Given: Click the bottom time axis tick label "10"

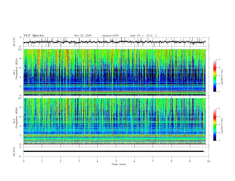Looking at the screenshot, I should (x=209, y=161).
